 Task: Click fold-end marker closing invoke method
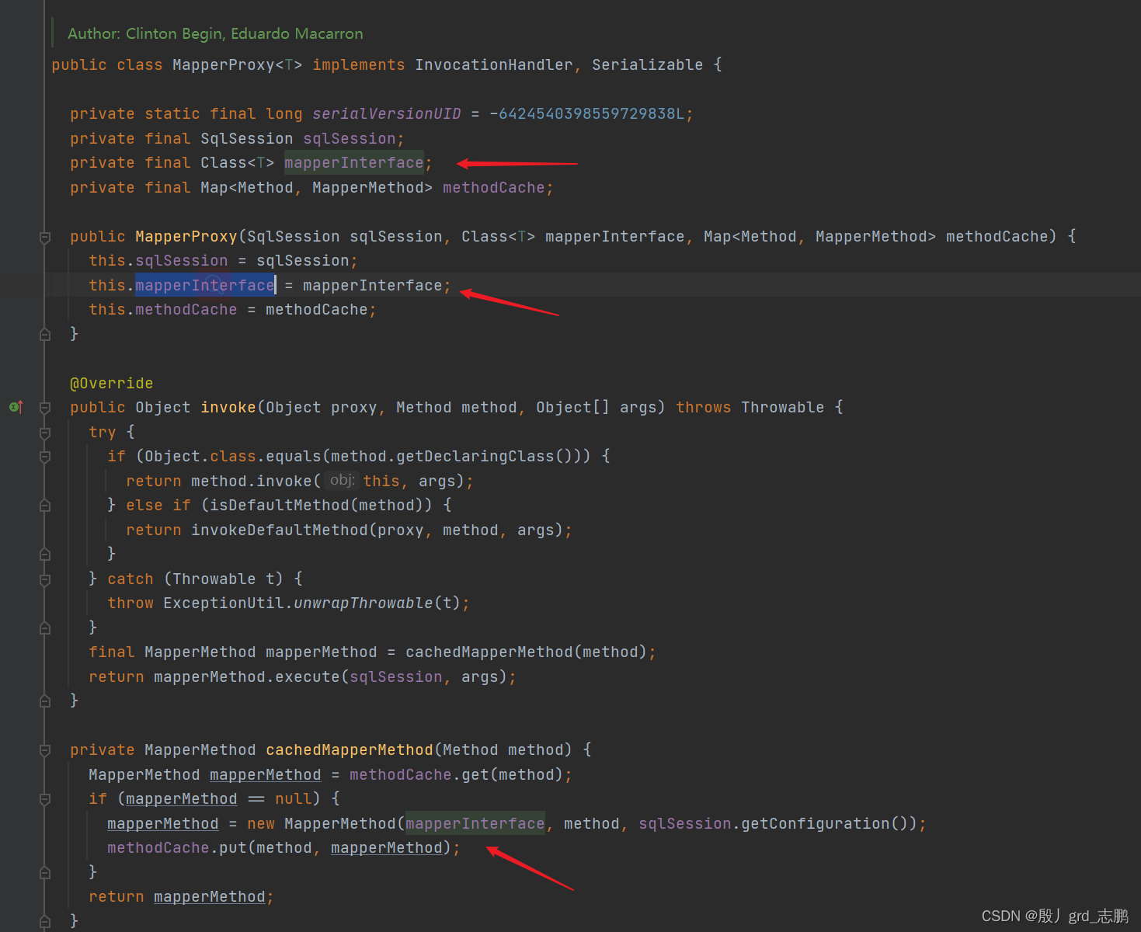(45, 701)
